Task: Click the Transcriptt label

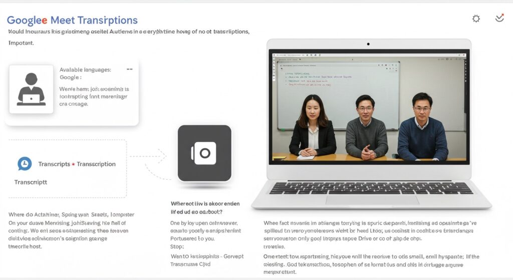Action: coord(31,182)
